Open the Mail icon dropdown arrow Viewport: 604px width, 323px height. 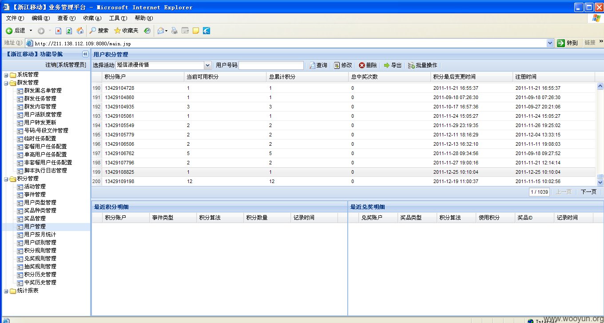click(166, 31)
